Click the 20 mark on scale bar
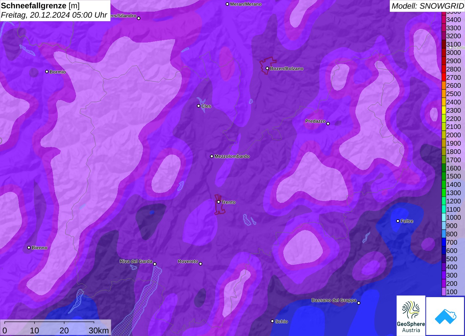 (64, 330)
